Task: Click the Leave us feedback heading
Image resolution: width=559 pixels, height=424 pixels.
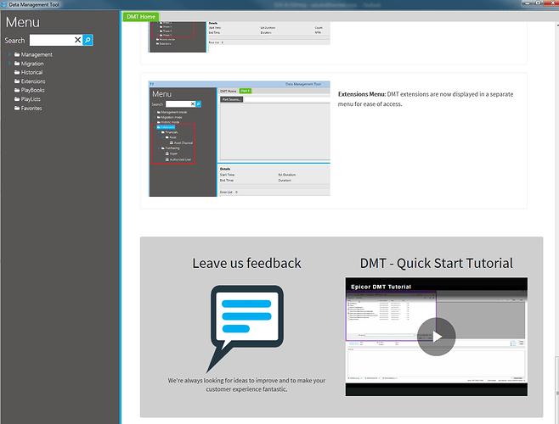Action: 246,263
